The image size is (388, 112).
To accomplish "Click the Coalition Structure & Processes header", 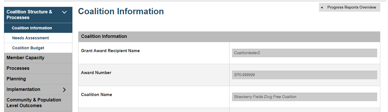I will click(x=38, y=15).
